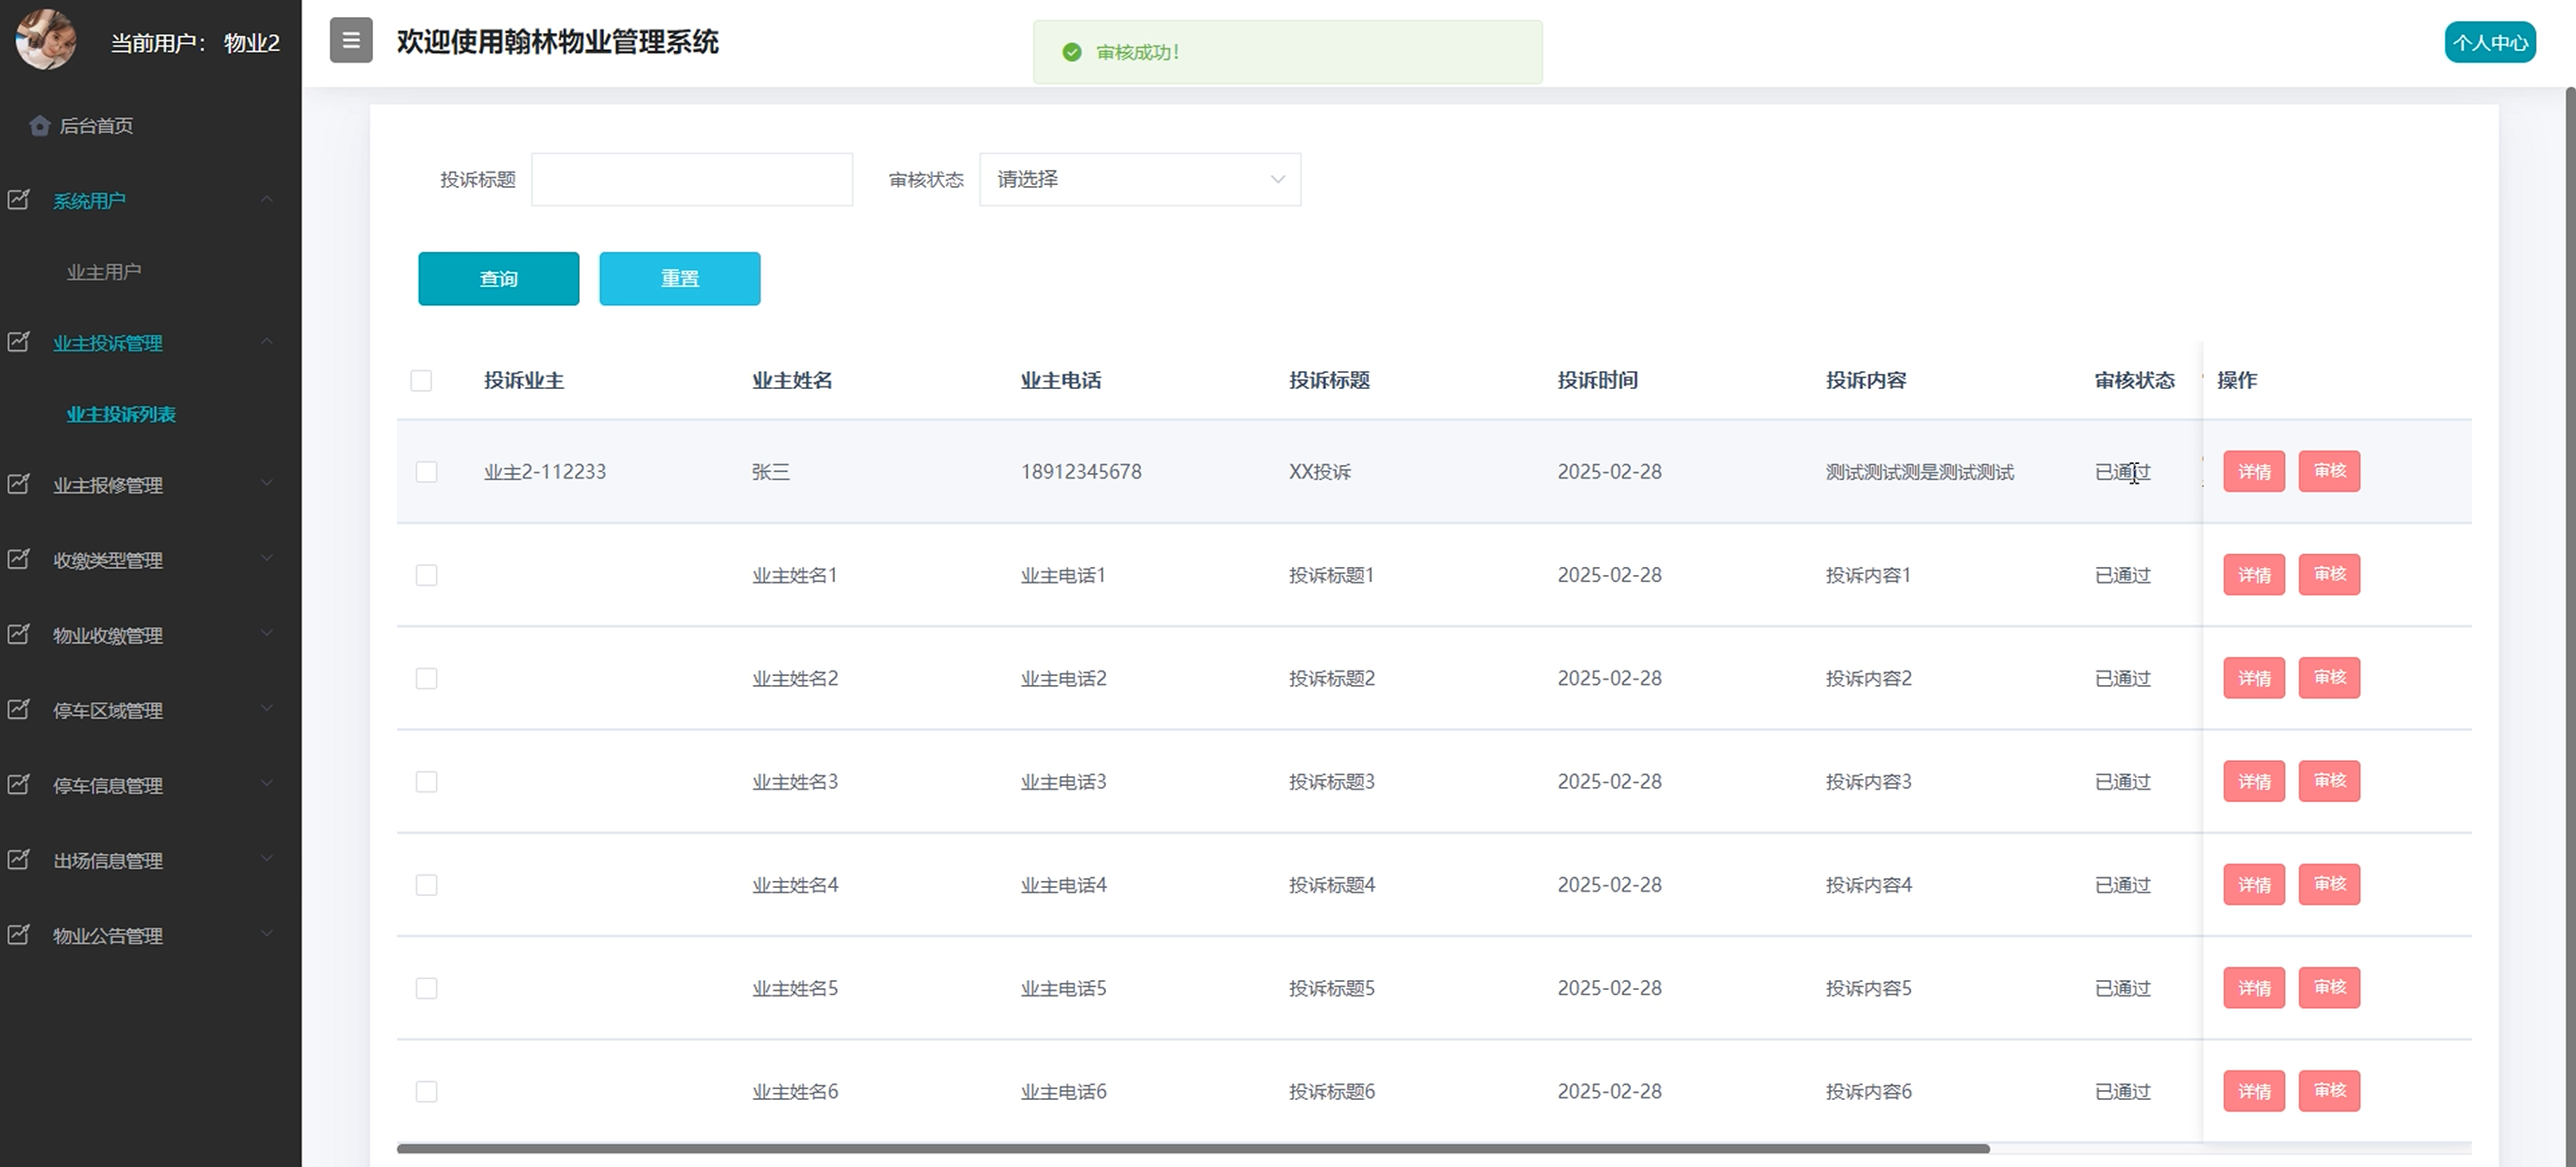Click the user avatar picture
This screenshot has width=2576, height=1167.
click(46, 40)
